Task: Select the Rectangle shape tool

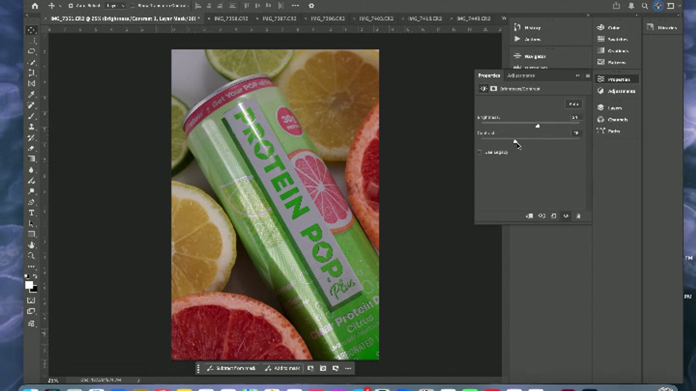Action: coord(31,234)
